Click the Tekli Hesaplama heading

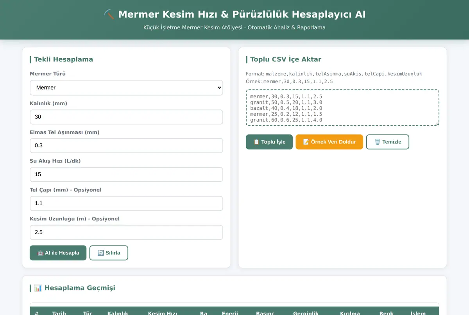pyautogui.click(x=63, y=59)
